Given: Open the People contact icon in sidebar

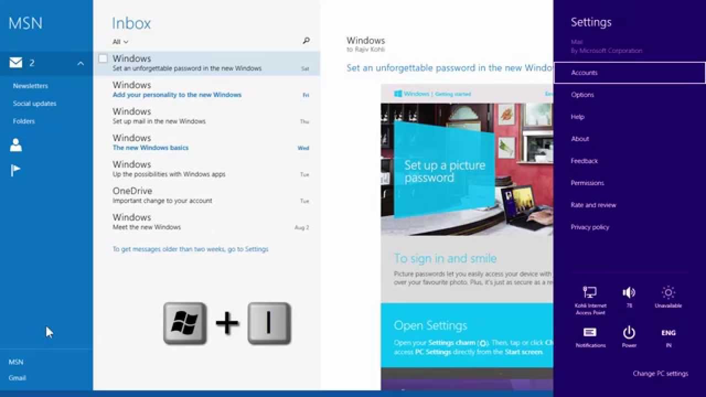Looking at the screenshot, I should [16, 145].
